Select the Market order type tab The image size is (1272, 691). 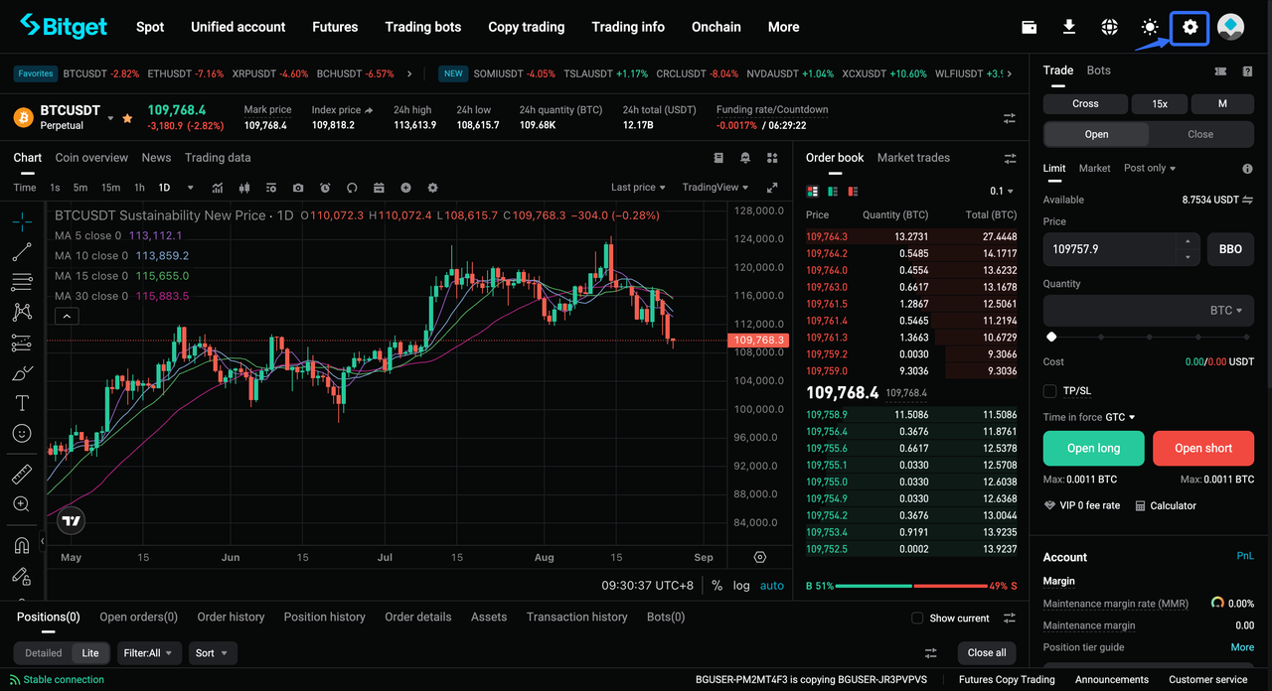1094,168
